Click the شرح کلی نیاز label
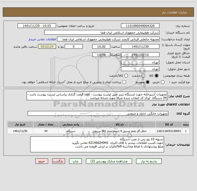 tap(179, 96)
